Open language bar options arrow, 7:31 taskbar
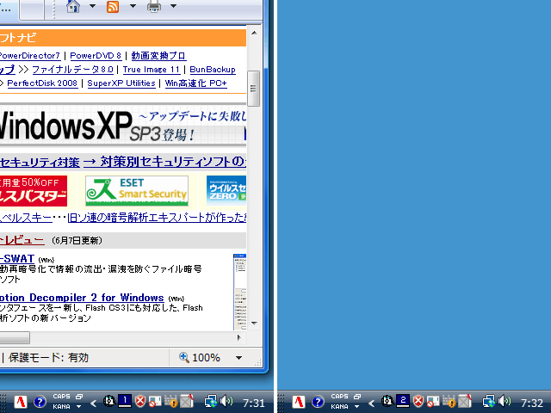The image size is (551, 413). coord(79,407)
